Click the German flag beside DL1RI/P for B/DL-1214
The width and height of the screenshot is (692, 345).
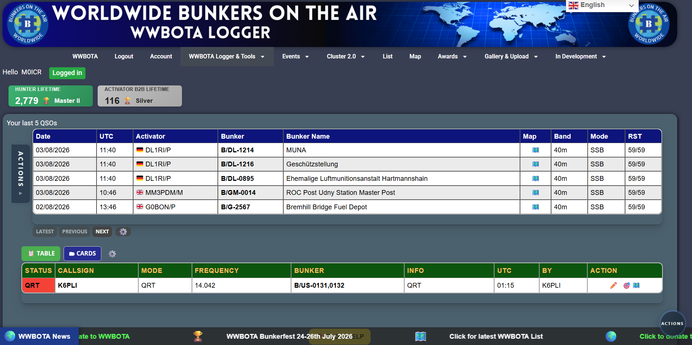pyautogui.click(x=140, y=150)
